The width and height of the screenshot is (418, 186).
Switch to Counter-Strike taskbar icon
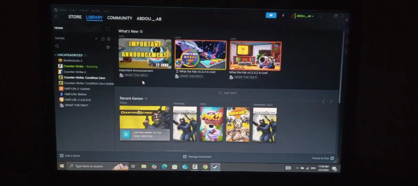[x=195, y=167]
